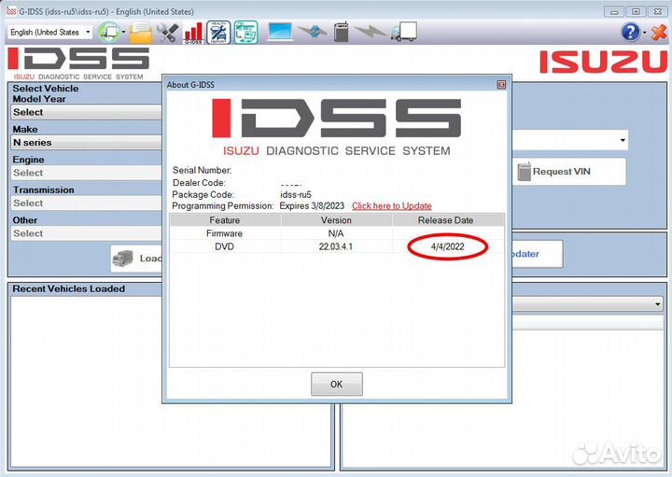Close the About G-IDSS dialog

[501, 85]
